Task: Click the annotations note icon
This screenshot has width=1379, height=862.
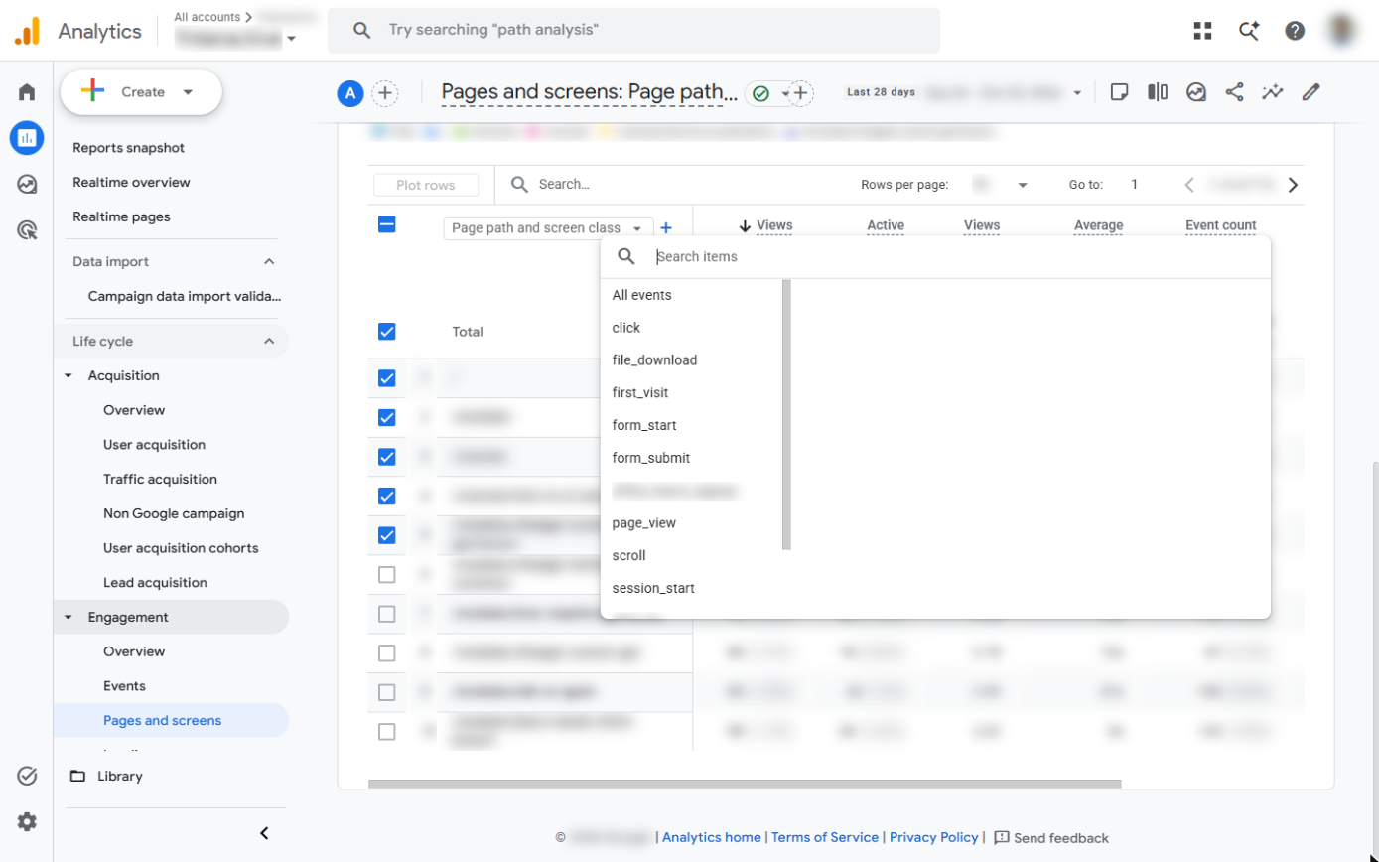Action: [x=1119, y=92]
